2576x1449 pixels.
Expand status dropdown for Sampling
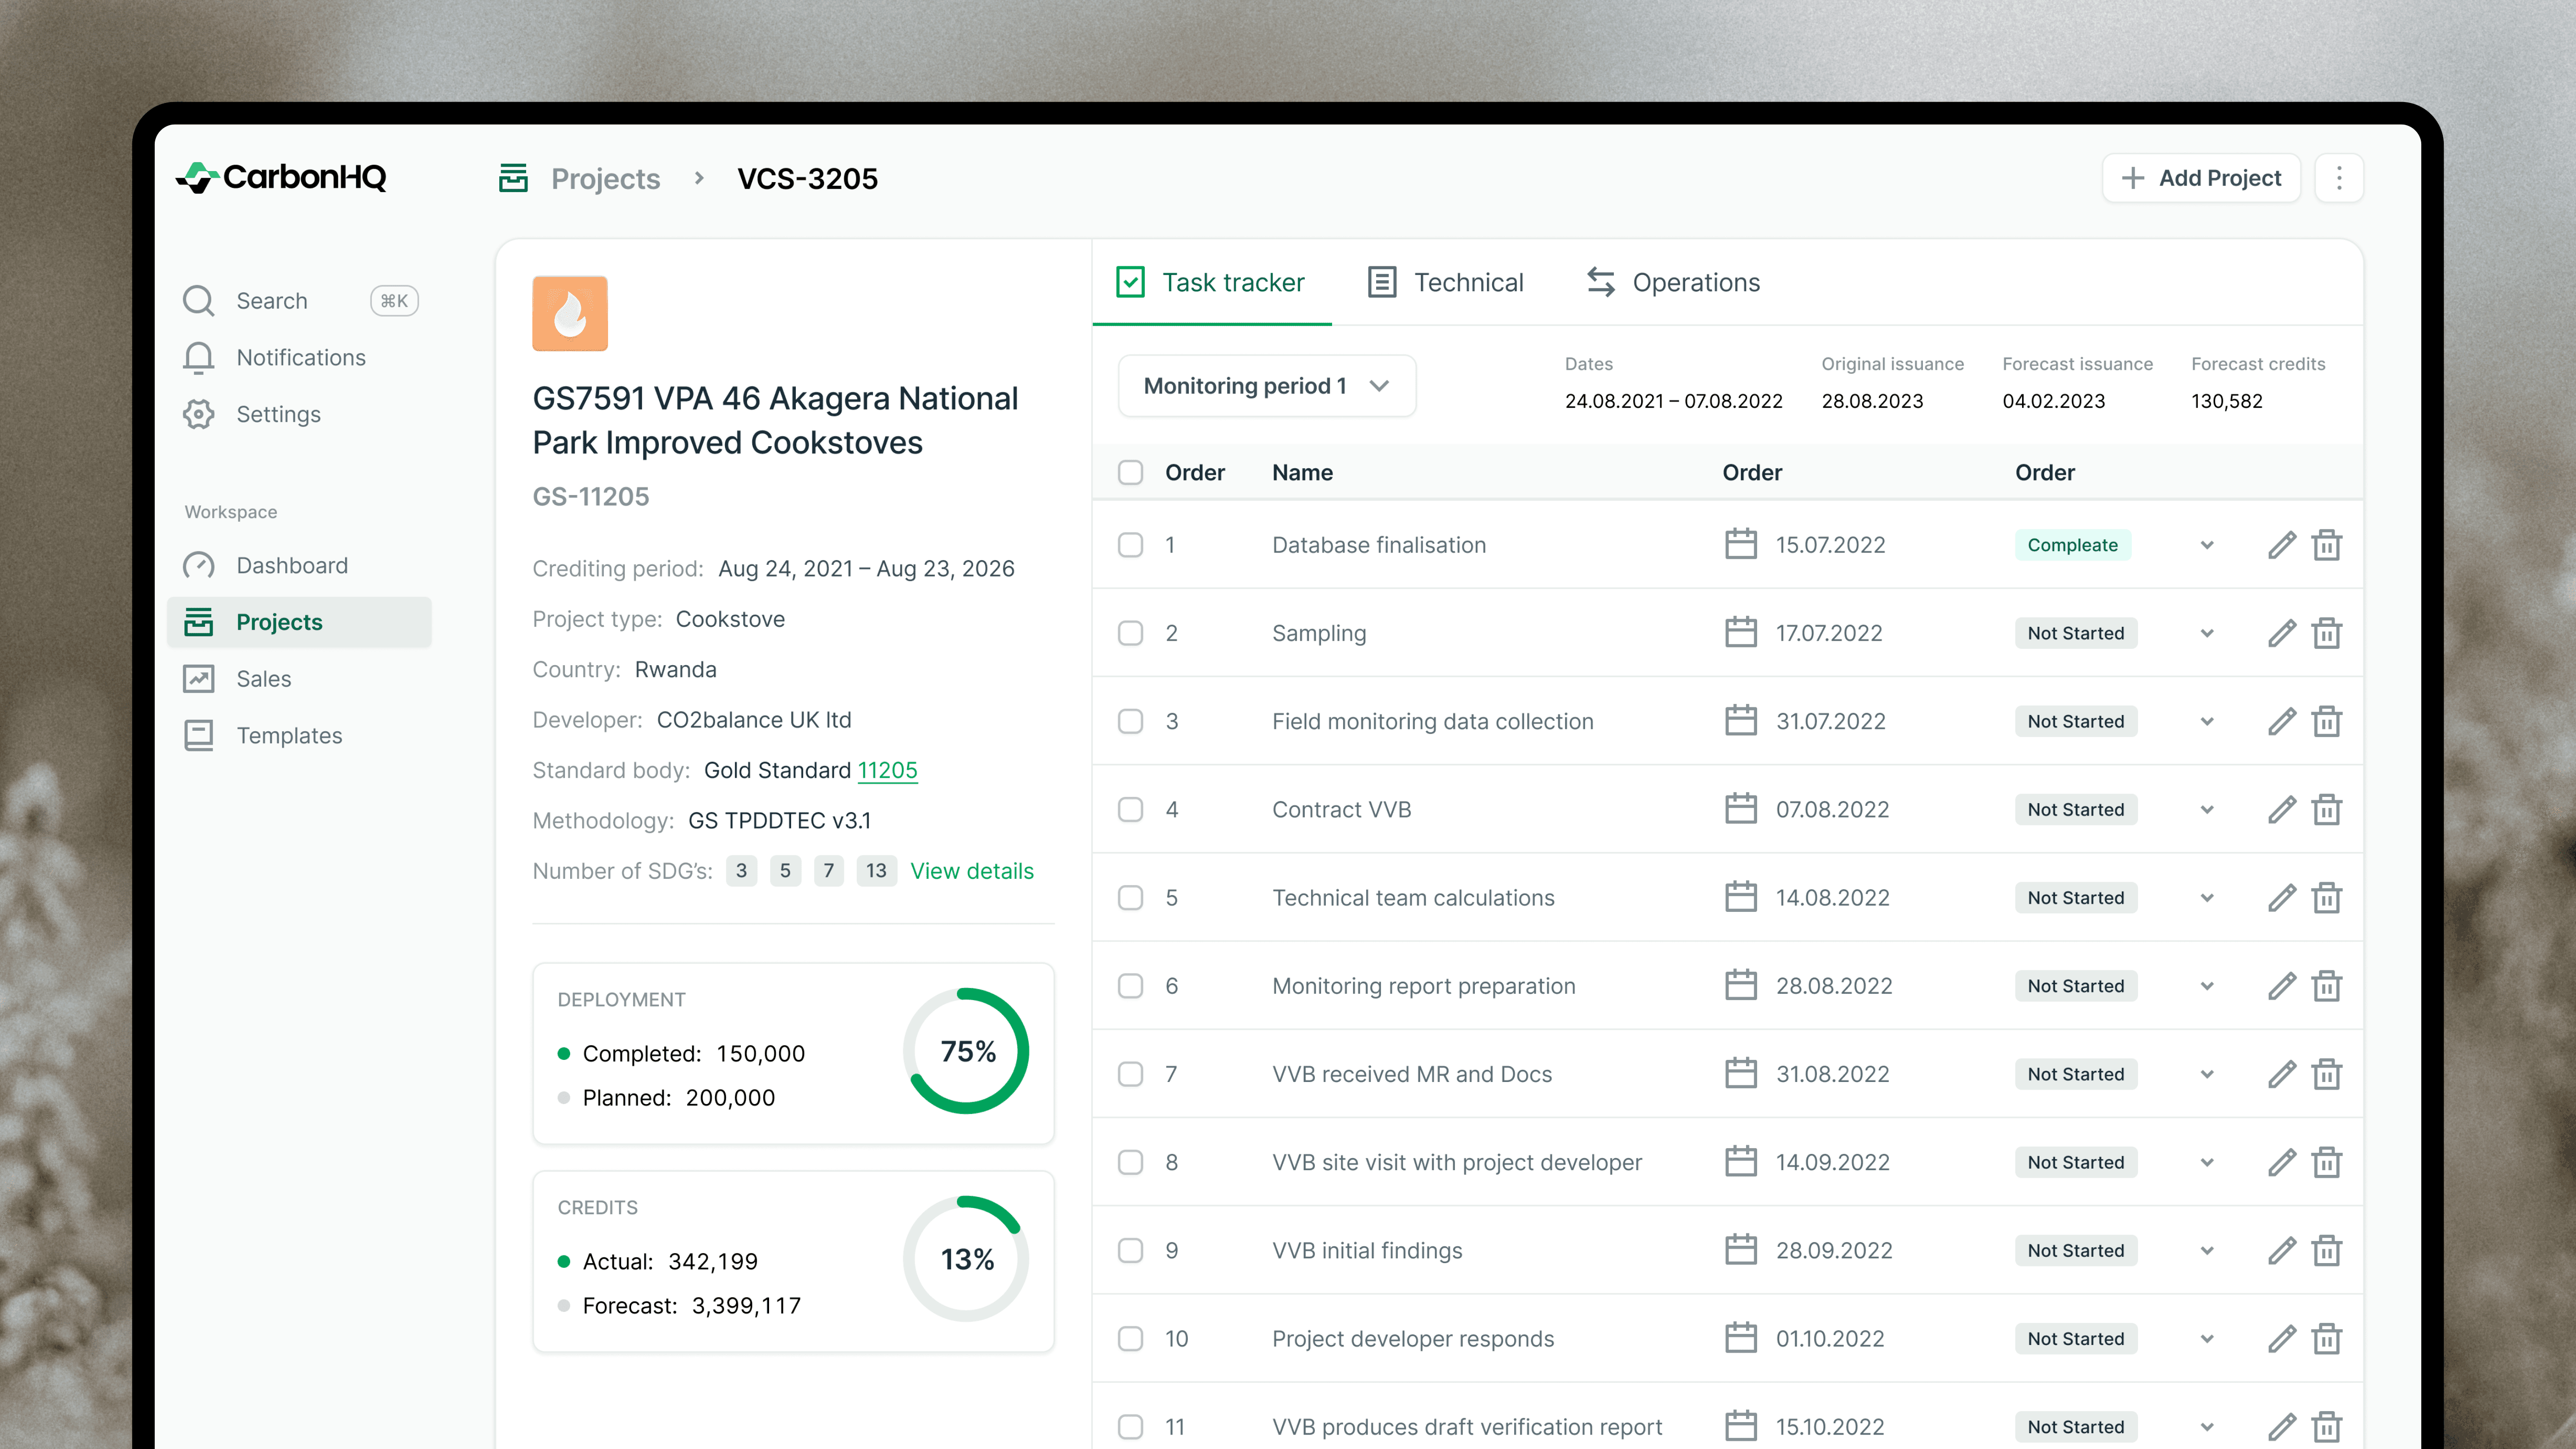coord(2207,633)
